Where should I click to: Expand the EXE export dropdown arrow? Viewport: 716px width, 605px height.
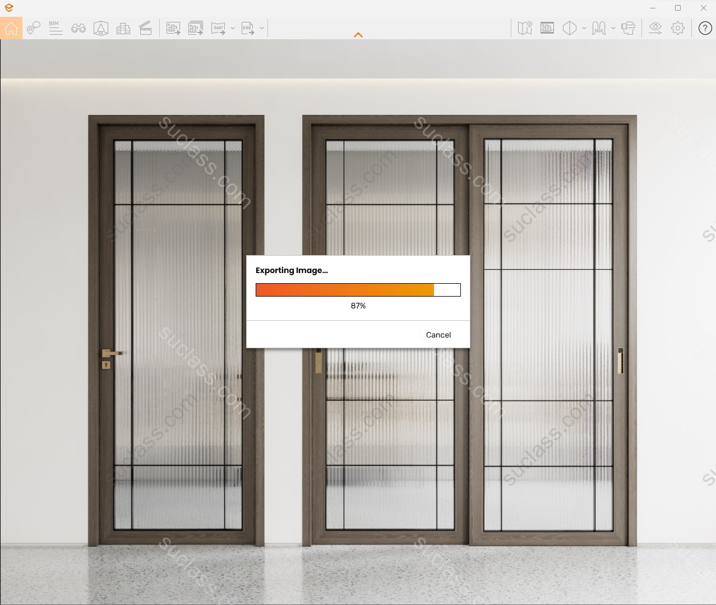tap(262, 28)
